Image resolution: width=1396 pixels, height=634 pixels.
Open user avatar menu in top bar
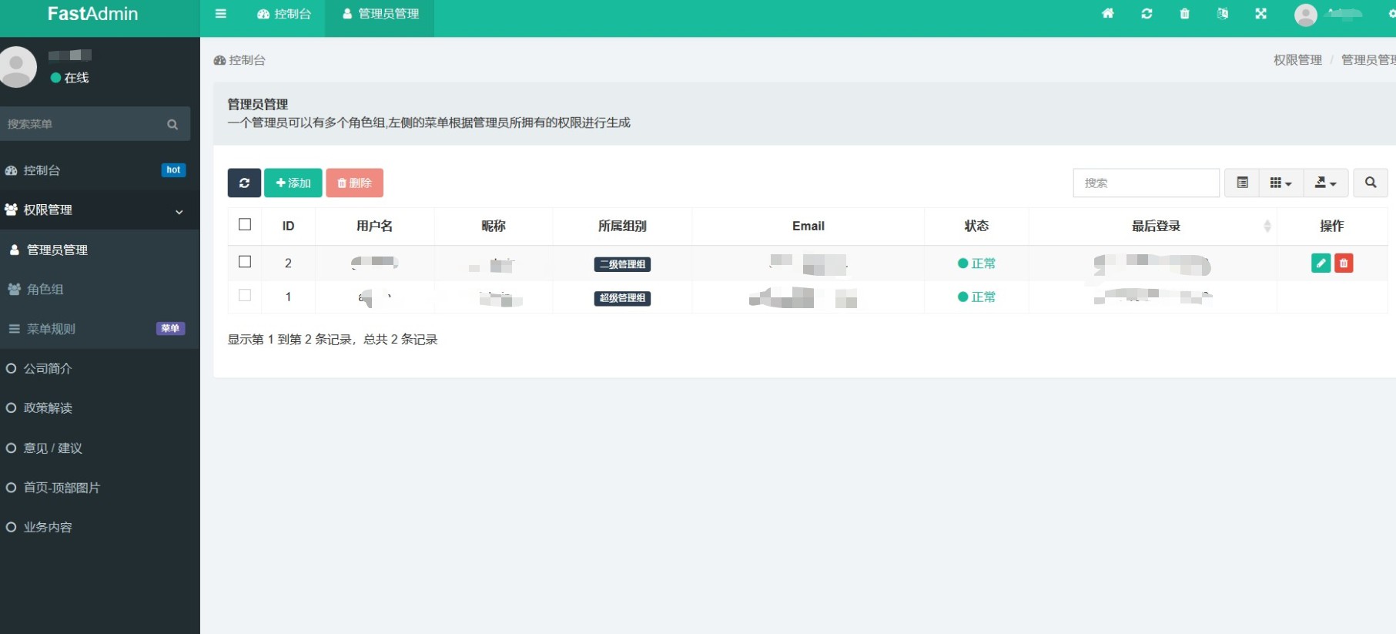pyautogui.click(x=1306, y=15)
